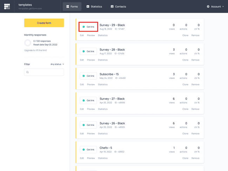The width and height of the screenshot is (228, 171).
Task: Click the monthly responses progress ring
Action: [28, 43]
